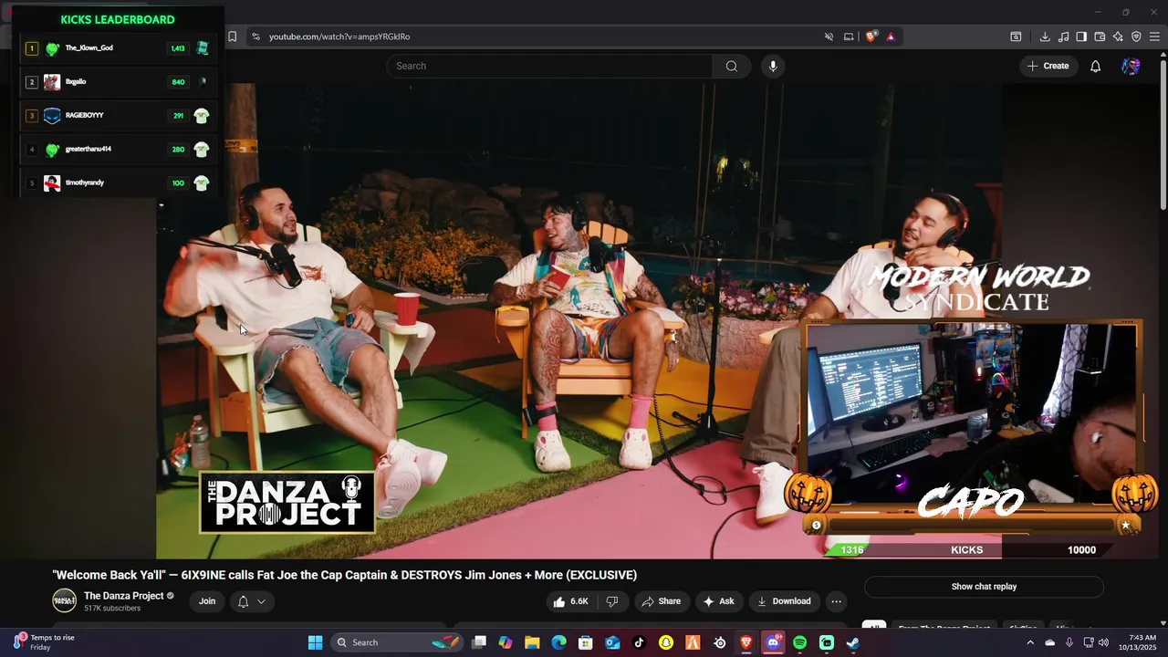The width and height of the screenshot is (1168, 657).
Task: Open YouTube notifications bell
Action: [x=1096, y=66]
